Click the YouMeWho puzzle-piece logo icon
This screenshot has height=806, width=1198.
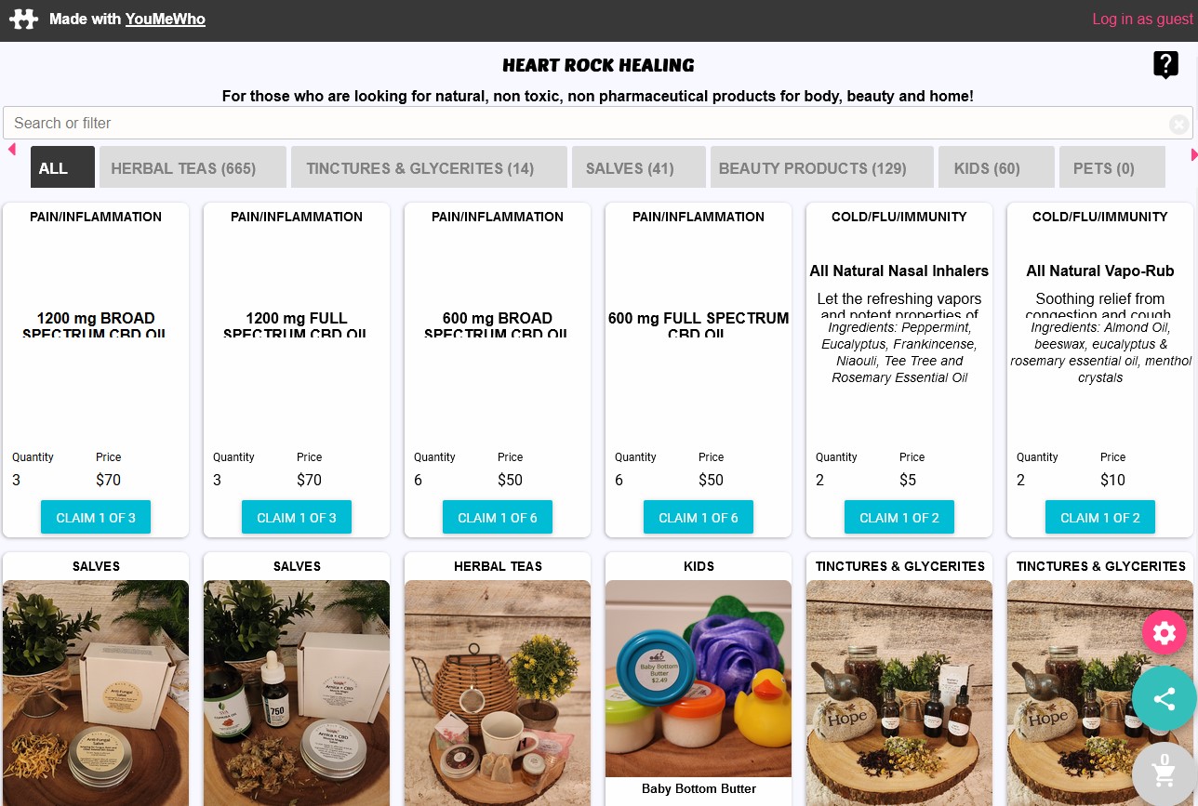[23, 20]
